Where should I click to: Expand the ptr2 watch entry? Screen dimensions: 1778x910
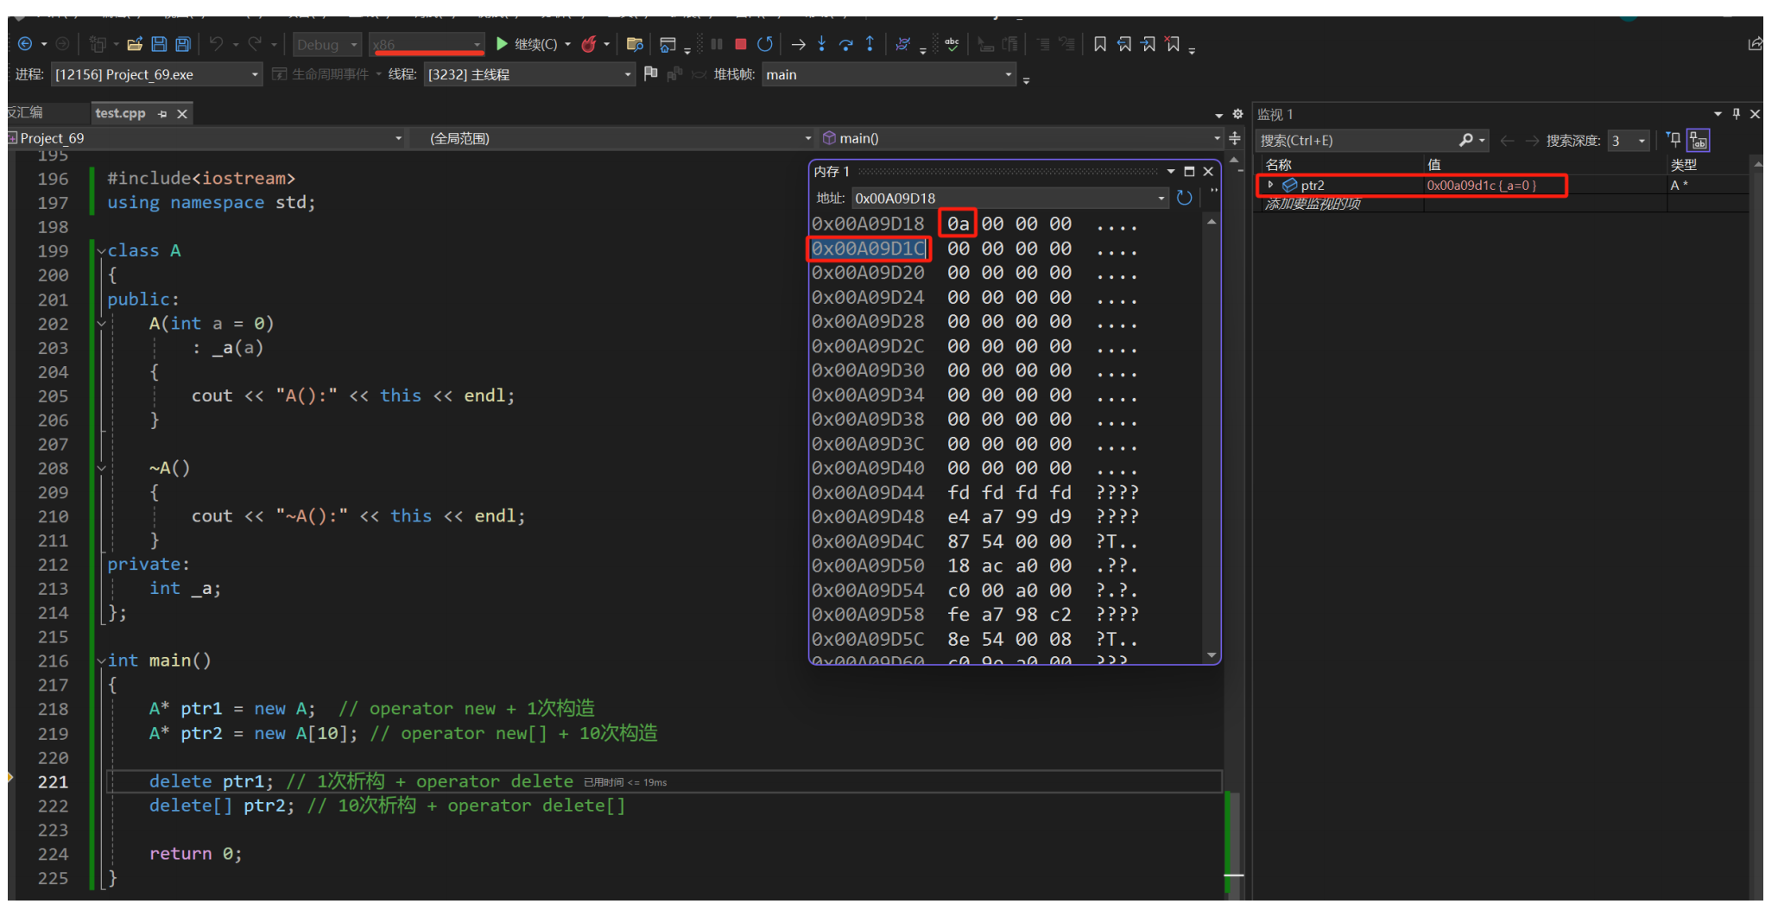coord(1270,185)
